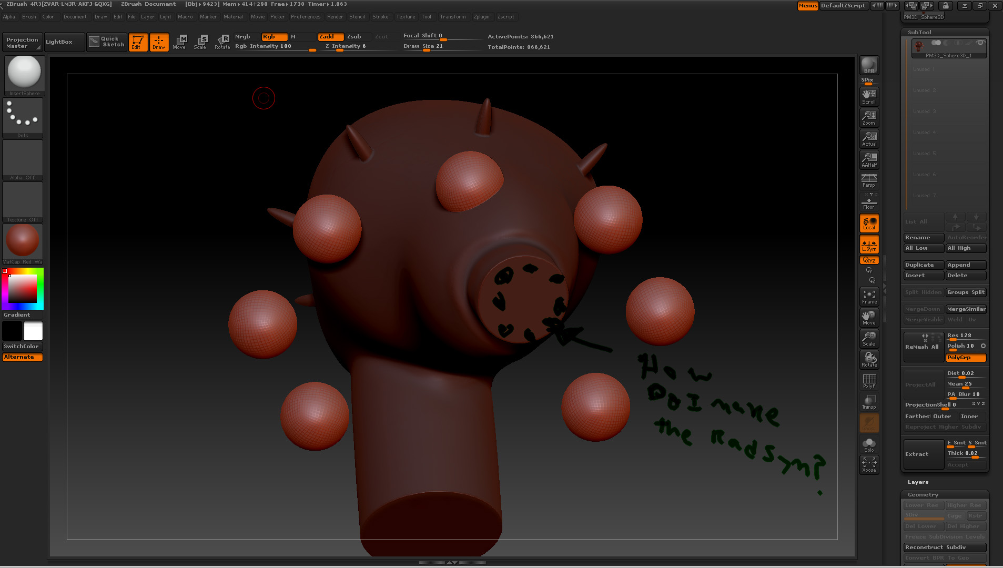The width and height of the screenshot is (1003, 568).
Task: Open the Zplugin menu
Action: 481,17
